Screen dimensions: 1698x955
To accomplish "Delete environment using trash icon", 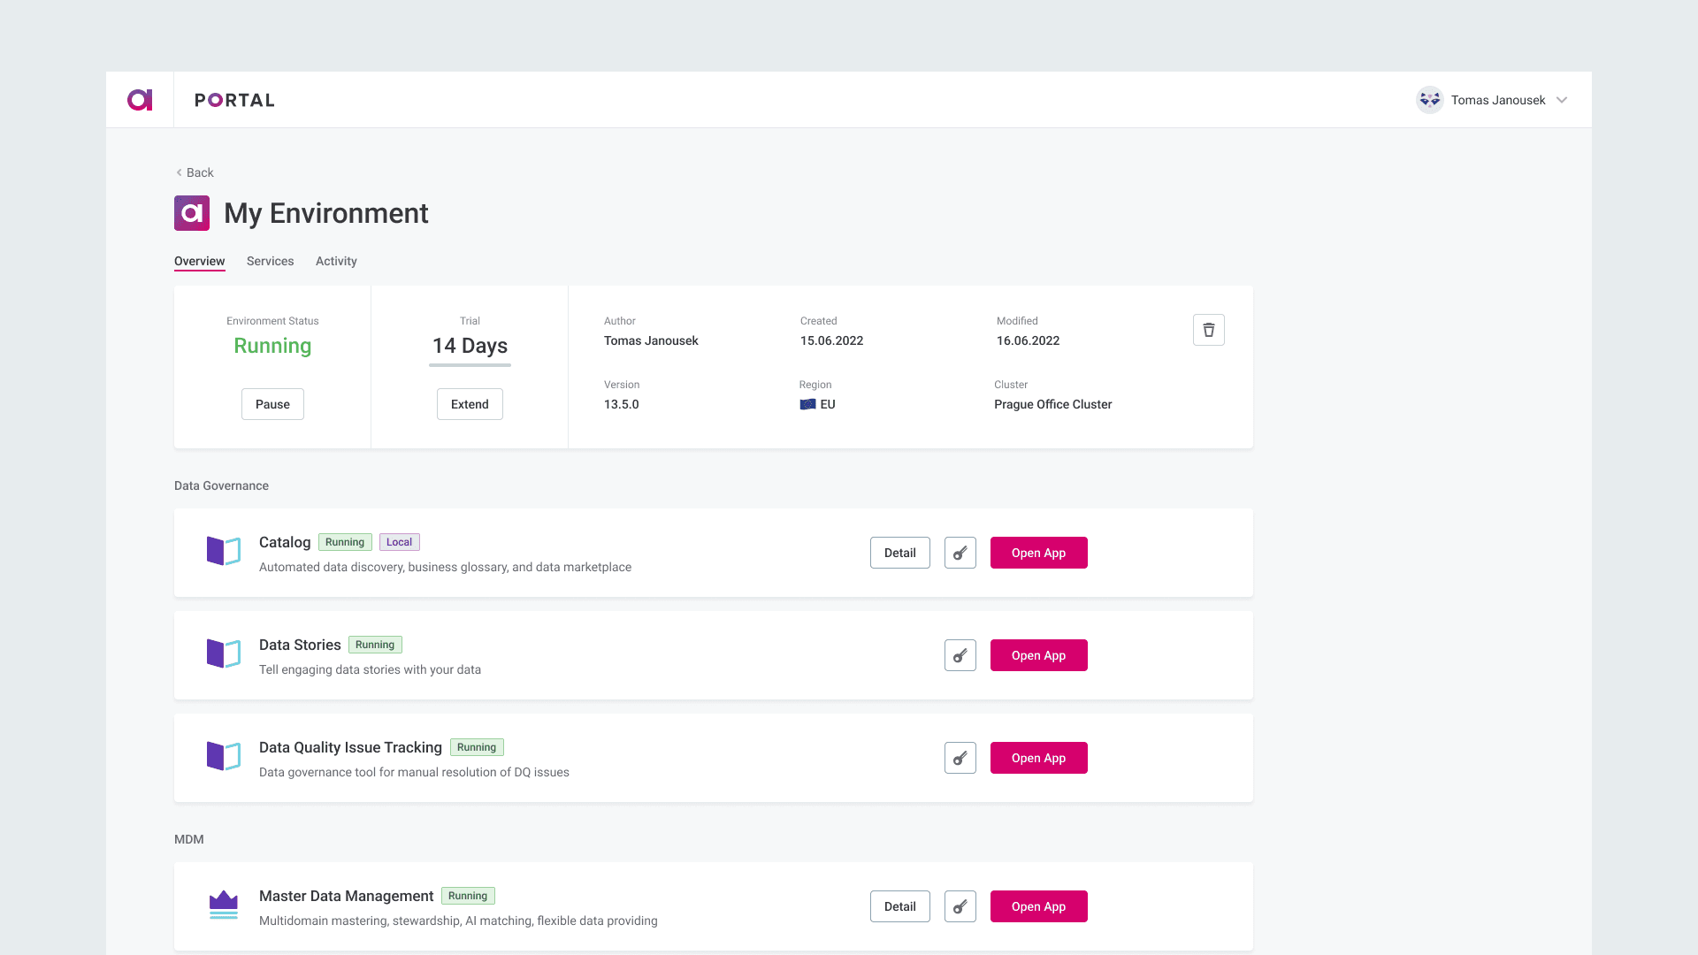I will coord(1208,330).
